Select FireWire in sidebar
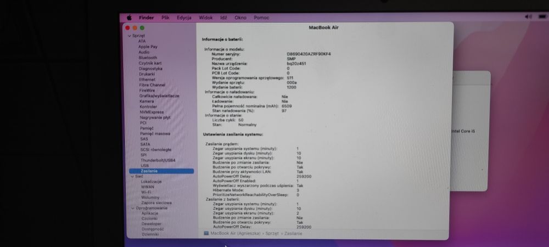This screenshot has height=247, width=549. coord(147,90)
